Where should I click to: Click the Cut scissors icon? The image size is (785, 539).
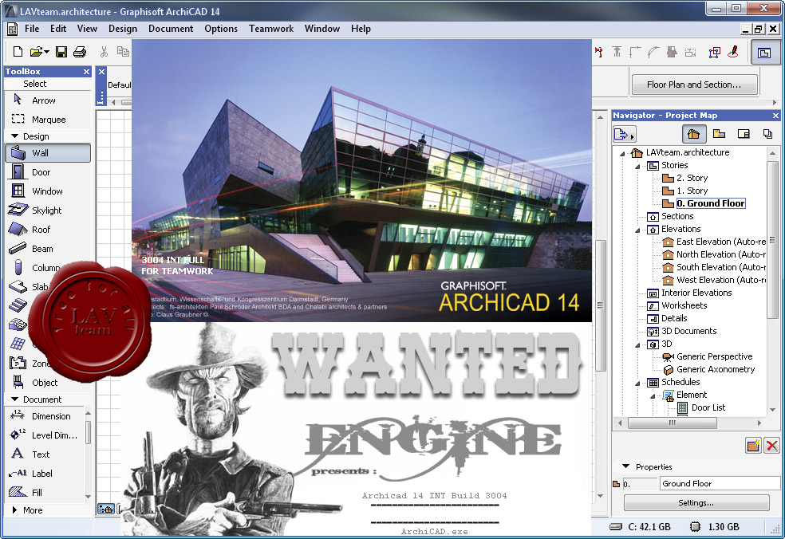coord(105,52)
